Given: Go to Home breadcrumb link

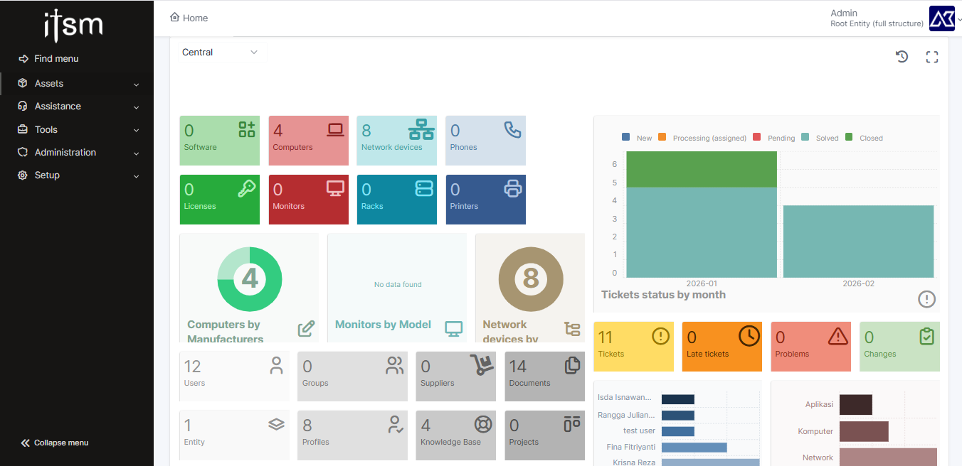Looking at the screenshot, I should point(189,18).
